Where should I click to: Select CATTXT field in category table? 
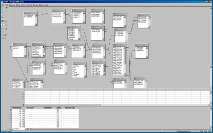(x=16, y=48)
